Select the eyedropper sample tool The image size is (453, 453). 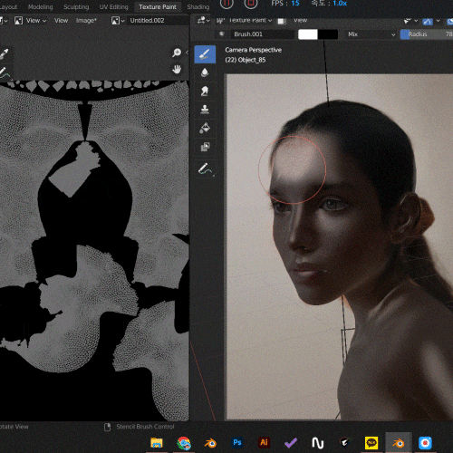coord(5,53)
